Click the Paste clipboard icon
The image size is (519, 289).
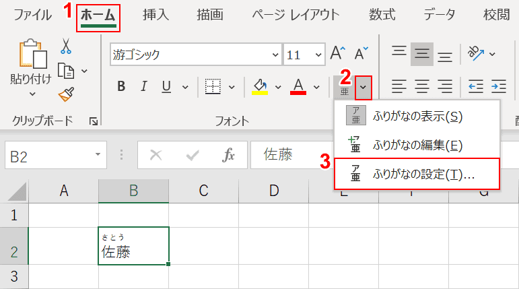(x=32, y=53)
